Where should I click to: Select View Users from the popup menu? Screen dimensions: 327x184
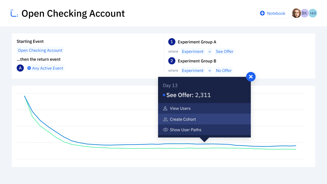[180, 108]
